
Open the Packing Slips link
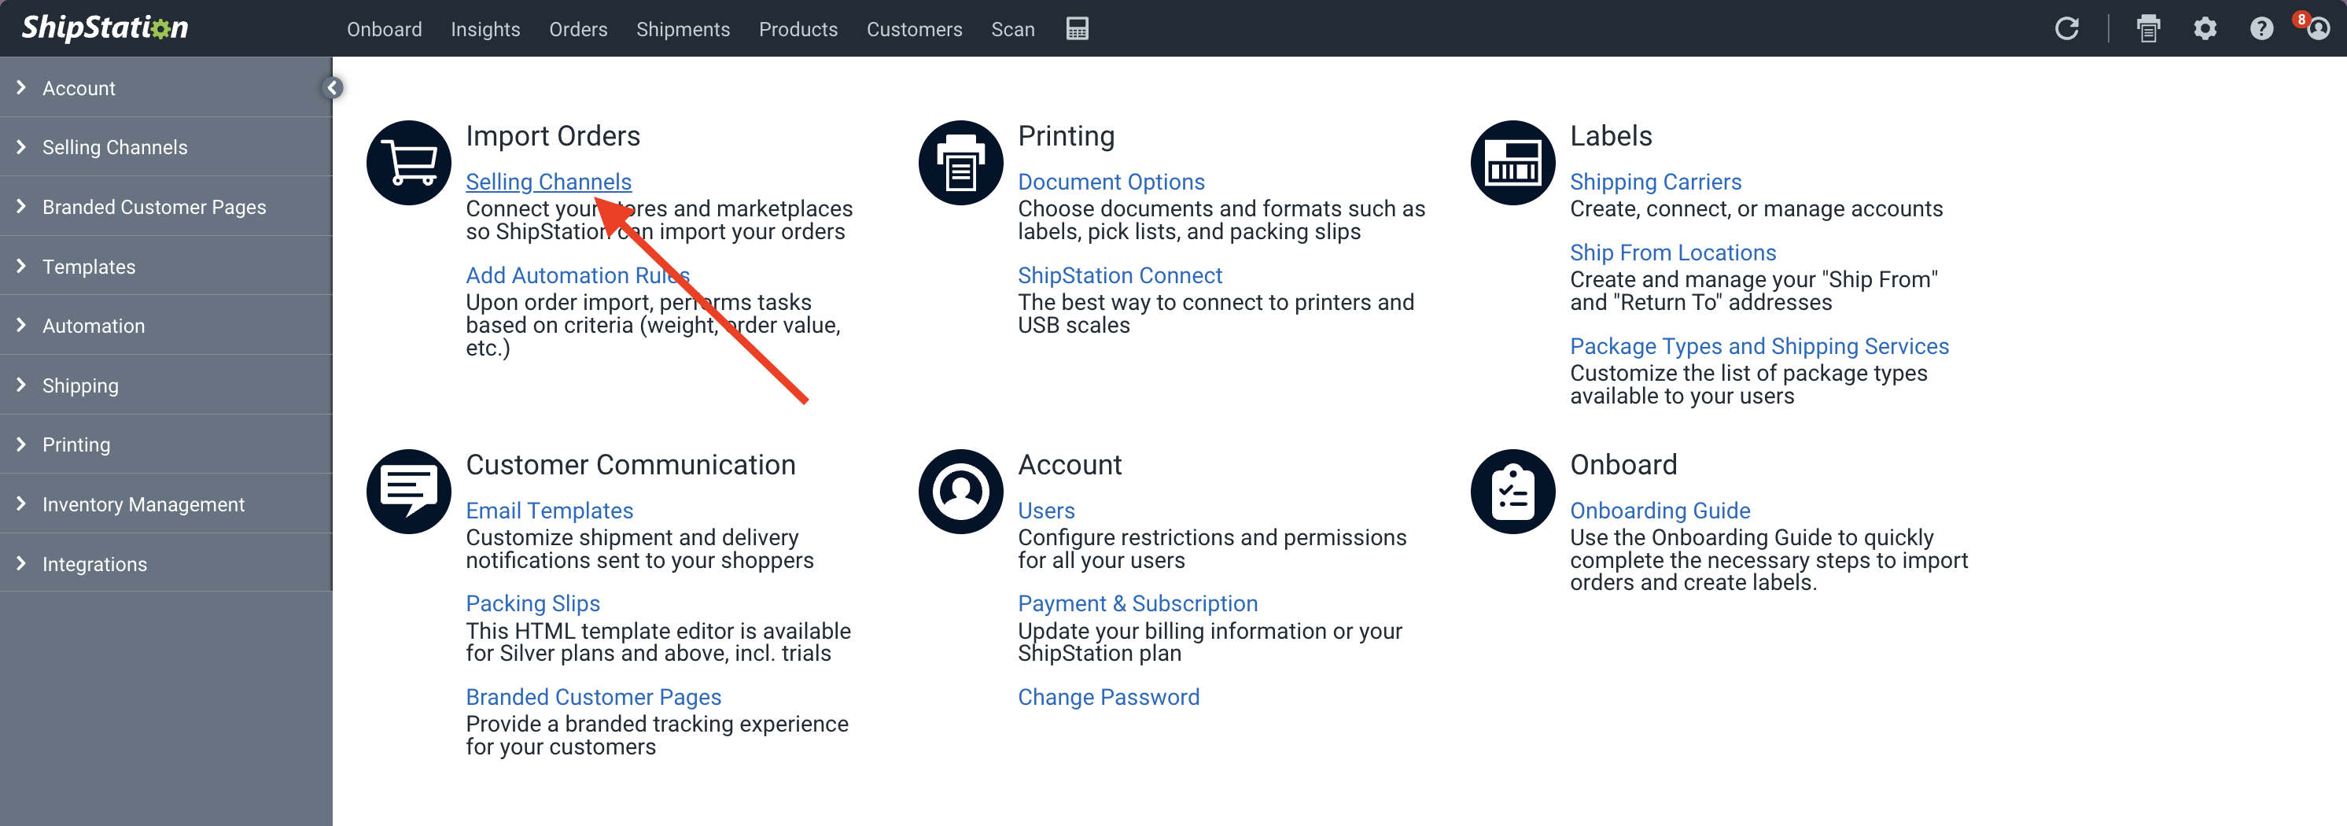click(533, 603)
